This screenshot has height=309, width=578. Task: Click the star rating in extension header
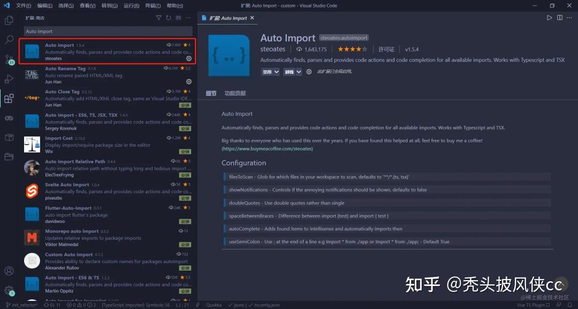point(352,49)
